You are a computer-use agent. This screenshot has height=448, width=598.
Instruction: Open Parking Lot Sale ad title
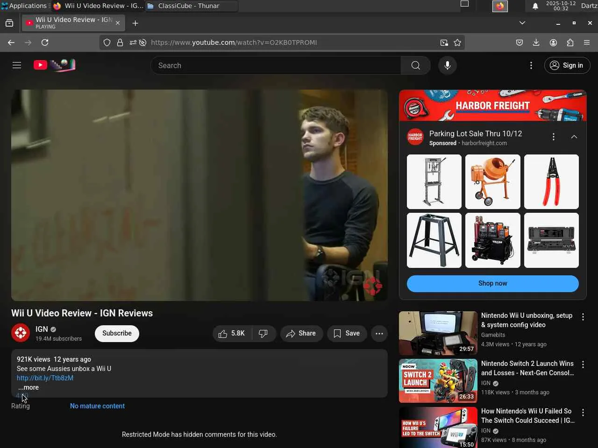click(476, 133)
